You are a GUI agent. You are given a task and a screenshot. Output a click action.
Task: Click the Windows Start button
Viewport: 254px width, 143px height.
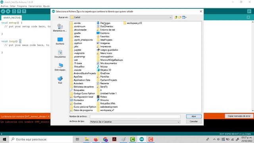4,139
